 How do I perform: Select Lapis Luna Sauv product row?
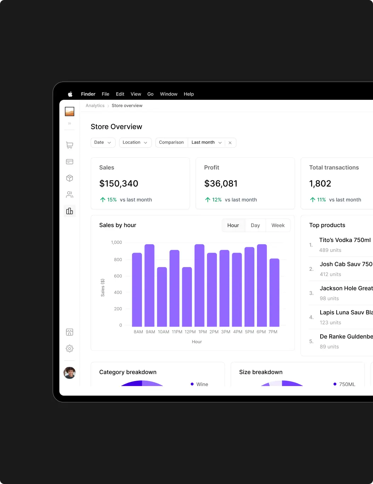(341, 317)
